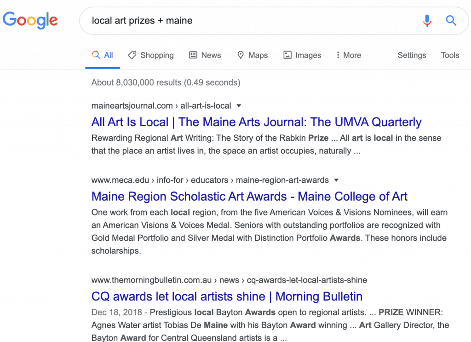Expand the maineartsjournal.com result dropdown arrow
The height and width of the screenshot is (342, 471).
239,106
